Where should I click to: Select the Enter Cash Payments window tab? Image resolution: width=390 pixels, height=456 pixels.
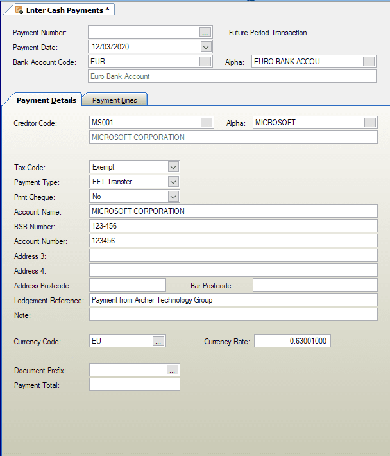tap(62, 10)
